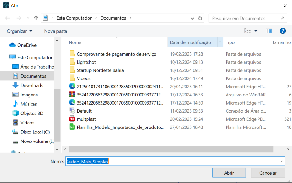Click the refresh icon in address bar

tap(200, 18)
